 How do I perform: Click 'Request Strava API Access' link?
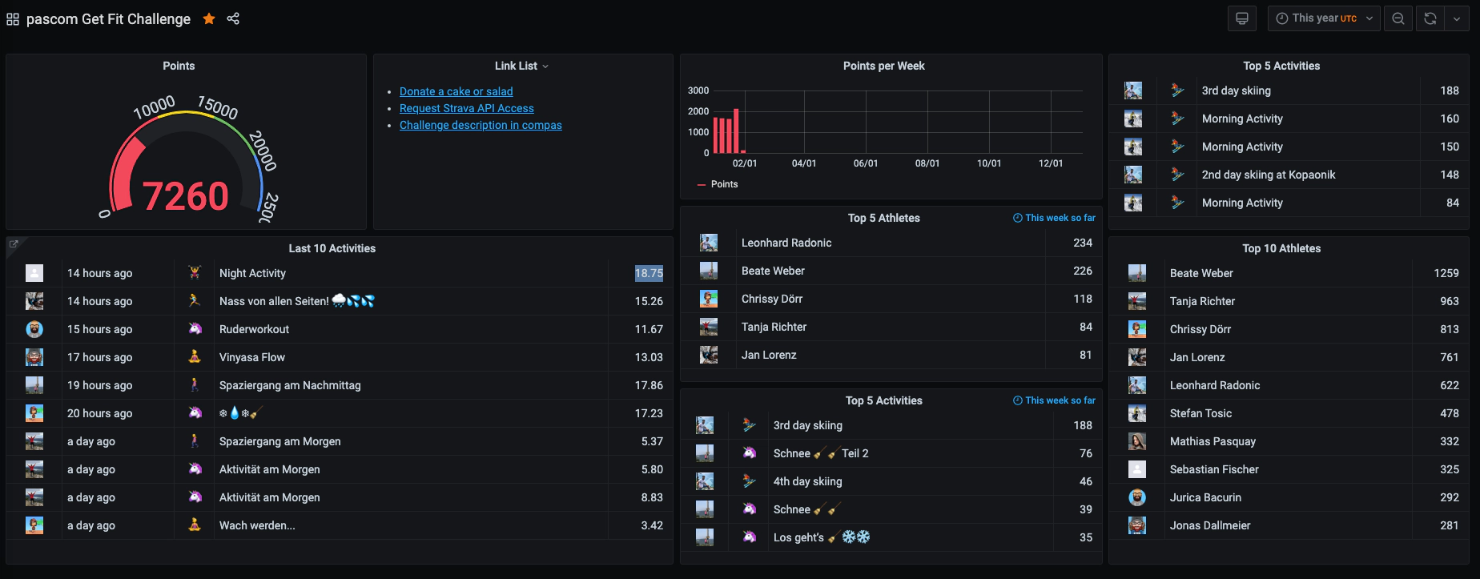point(466,108)
